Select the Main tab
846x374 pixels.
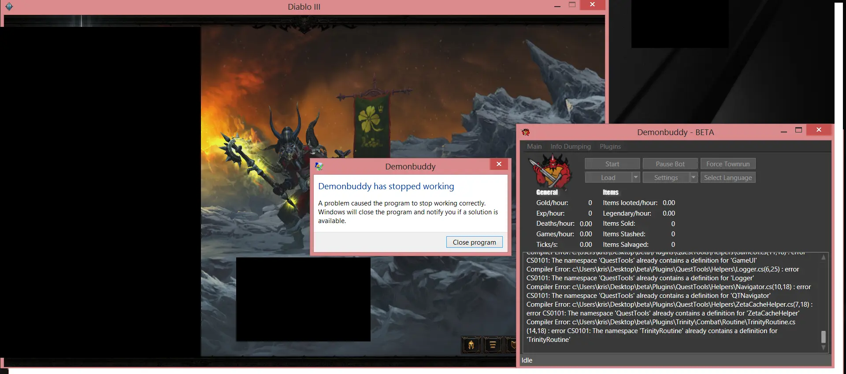[534, 147]
